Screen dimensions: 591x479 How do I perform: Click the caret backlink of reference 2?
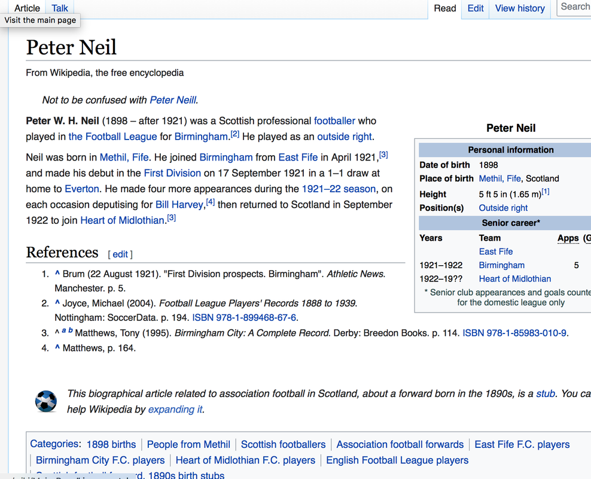tap(57, 302)
